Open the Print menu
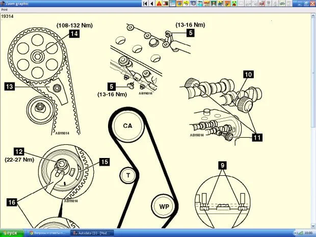The height and width of the screenshot is (237, 316). (5, 9)
